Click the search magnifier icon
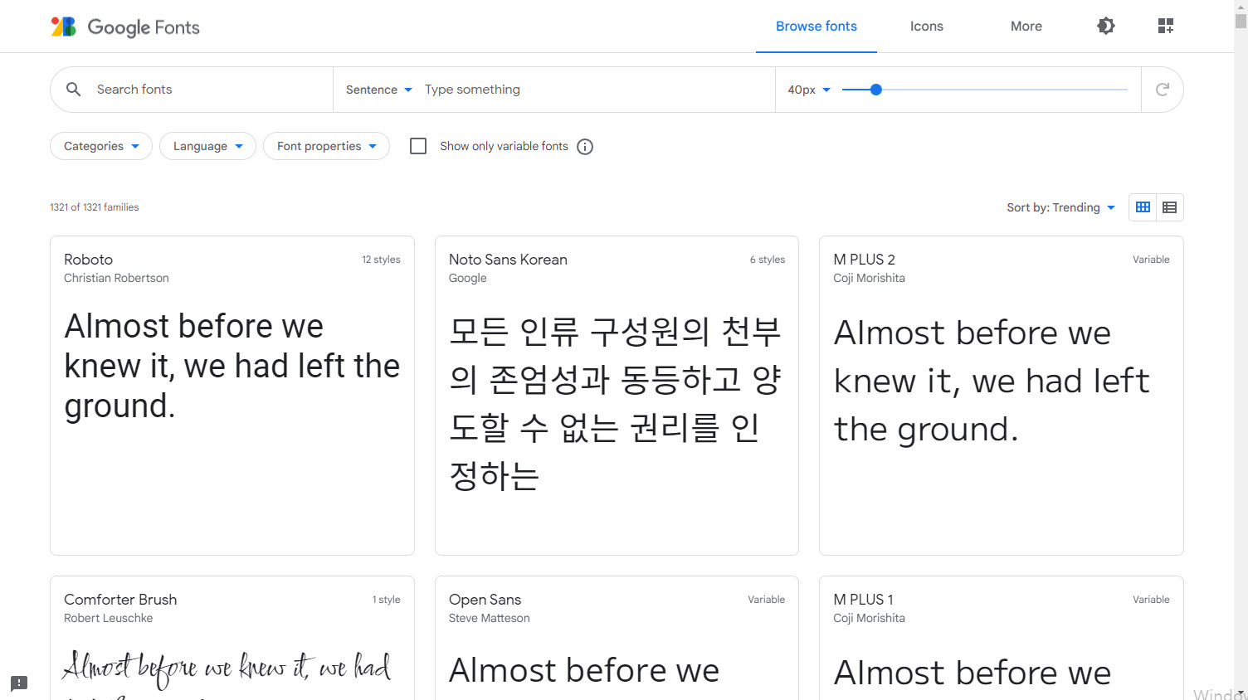Screen dimensions: 1248x700 (x=73, y=89)
